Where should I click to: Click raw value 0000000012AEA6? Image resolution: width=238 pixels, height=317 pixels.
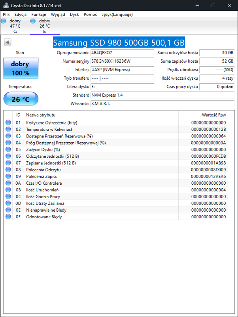point(209,176)
